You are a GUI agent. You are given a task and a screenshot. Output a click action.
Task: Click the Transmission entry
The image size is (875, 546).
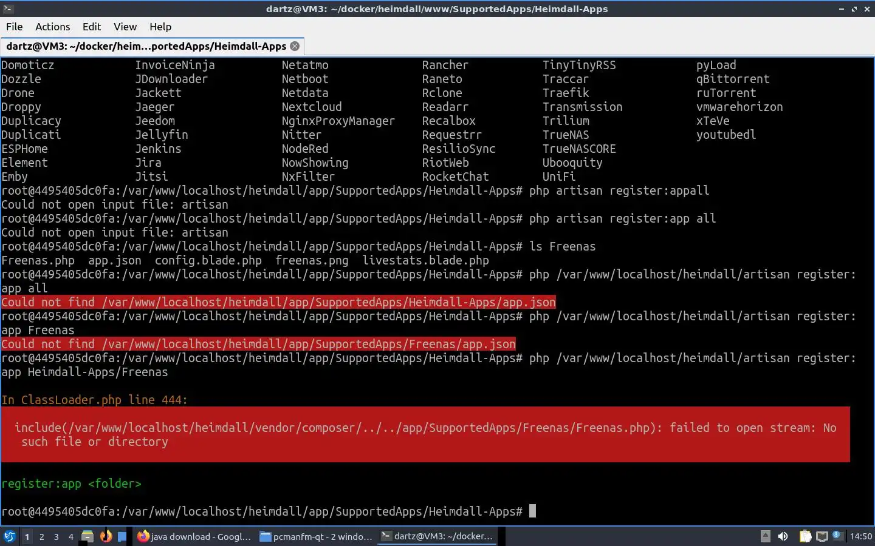583,107
